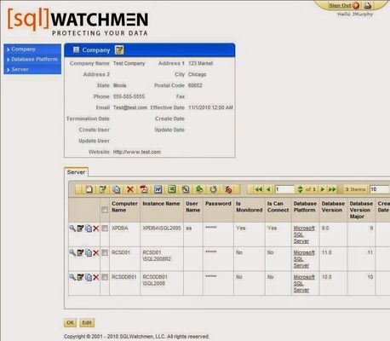Image resolution: width=390 pixels, height=341 pixels.
Task: Go to the first page of server grid
Action: click(258, 189)
